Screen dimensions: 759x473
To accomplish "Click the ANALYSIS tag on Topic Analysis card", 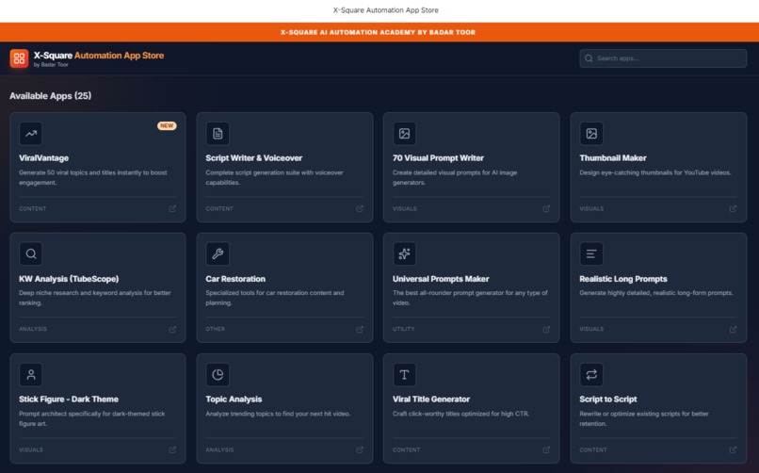I will pos(219,449).
